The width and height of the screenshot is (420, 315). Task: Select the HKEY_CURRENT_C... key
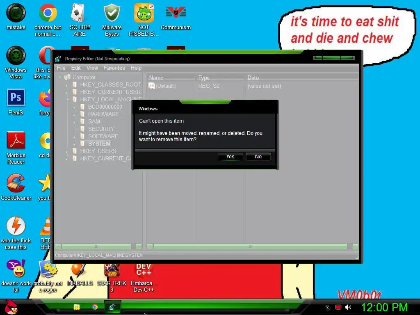[105, 159]
